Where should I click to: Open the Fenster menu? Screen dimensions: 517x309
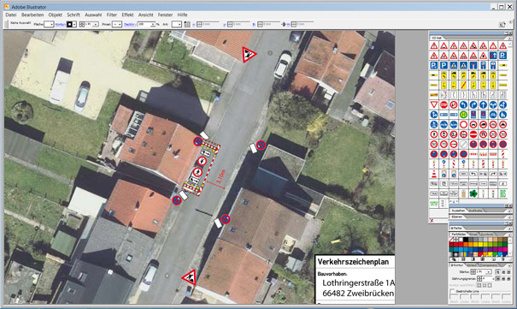(x=165, y=15)
